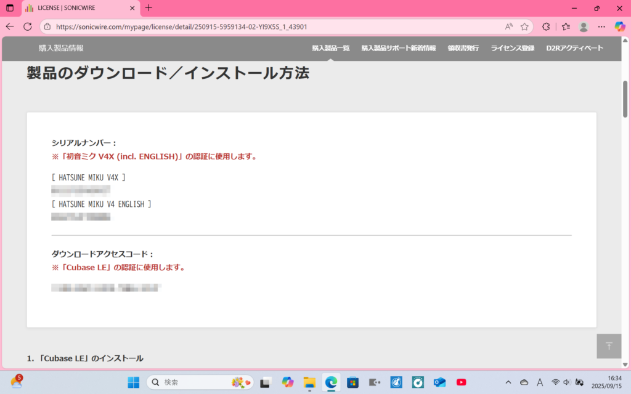Open the 購入製品一覧 menu item
631x394 pixels.
331,48
